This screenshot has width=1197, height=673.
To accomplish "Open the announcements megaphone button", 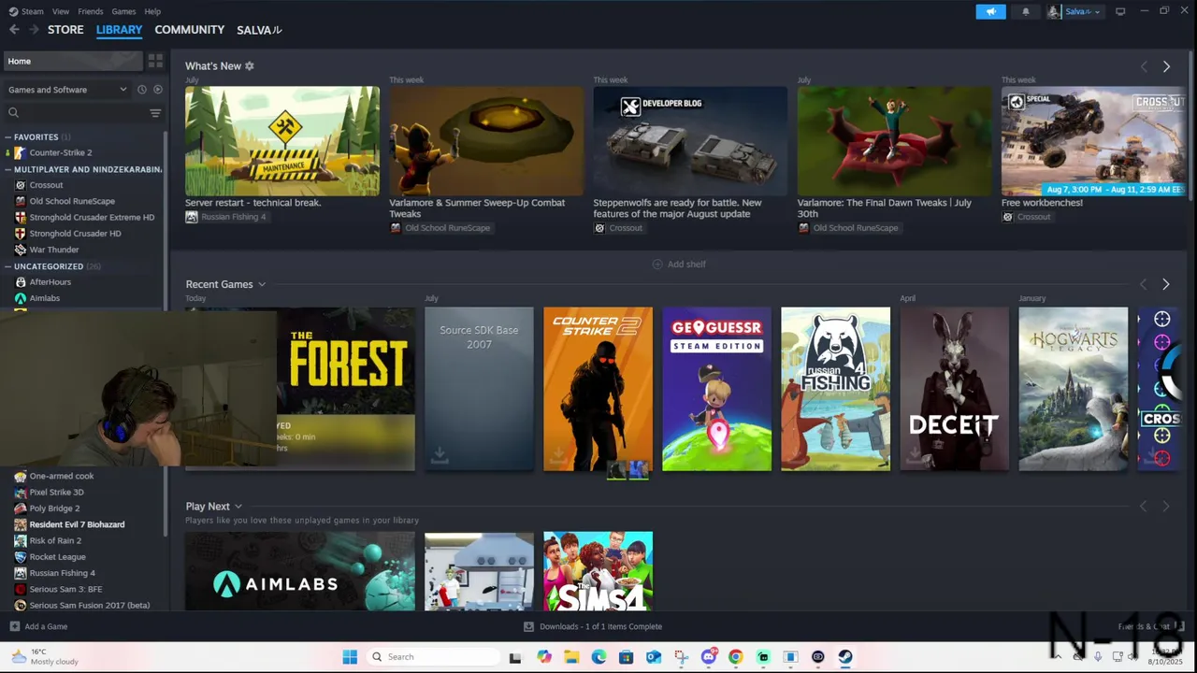I will click(x=990, y=11).
